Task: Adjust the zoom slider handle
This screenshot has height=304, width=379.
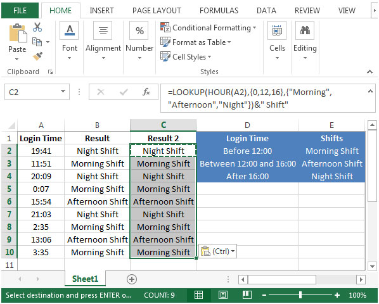Action: pyautogui.click(x=300, y=295)
